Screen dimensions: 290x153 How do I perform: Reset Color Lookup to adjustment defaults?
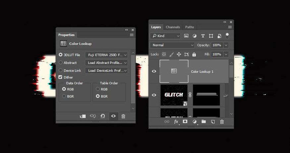tap(102, 116)
